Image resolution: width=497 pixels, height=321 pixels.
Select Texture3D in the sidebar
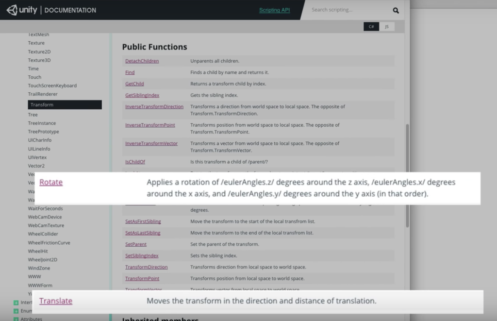[39, 60]
